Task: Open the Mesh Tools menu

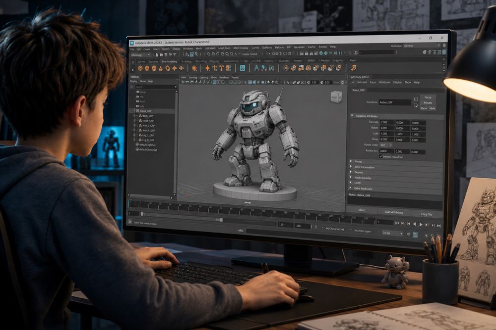Action: click(x=224, y=48)
